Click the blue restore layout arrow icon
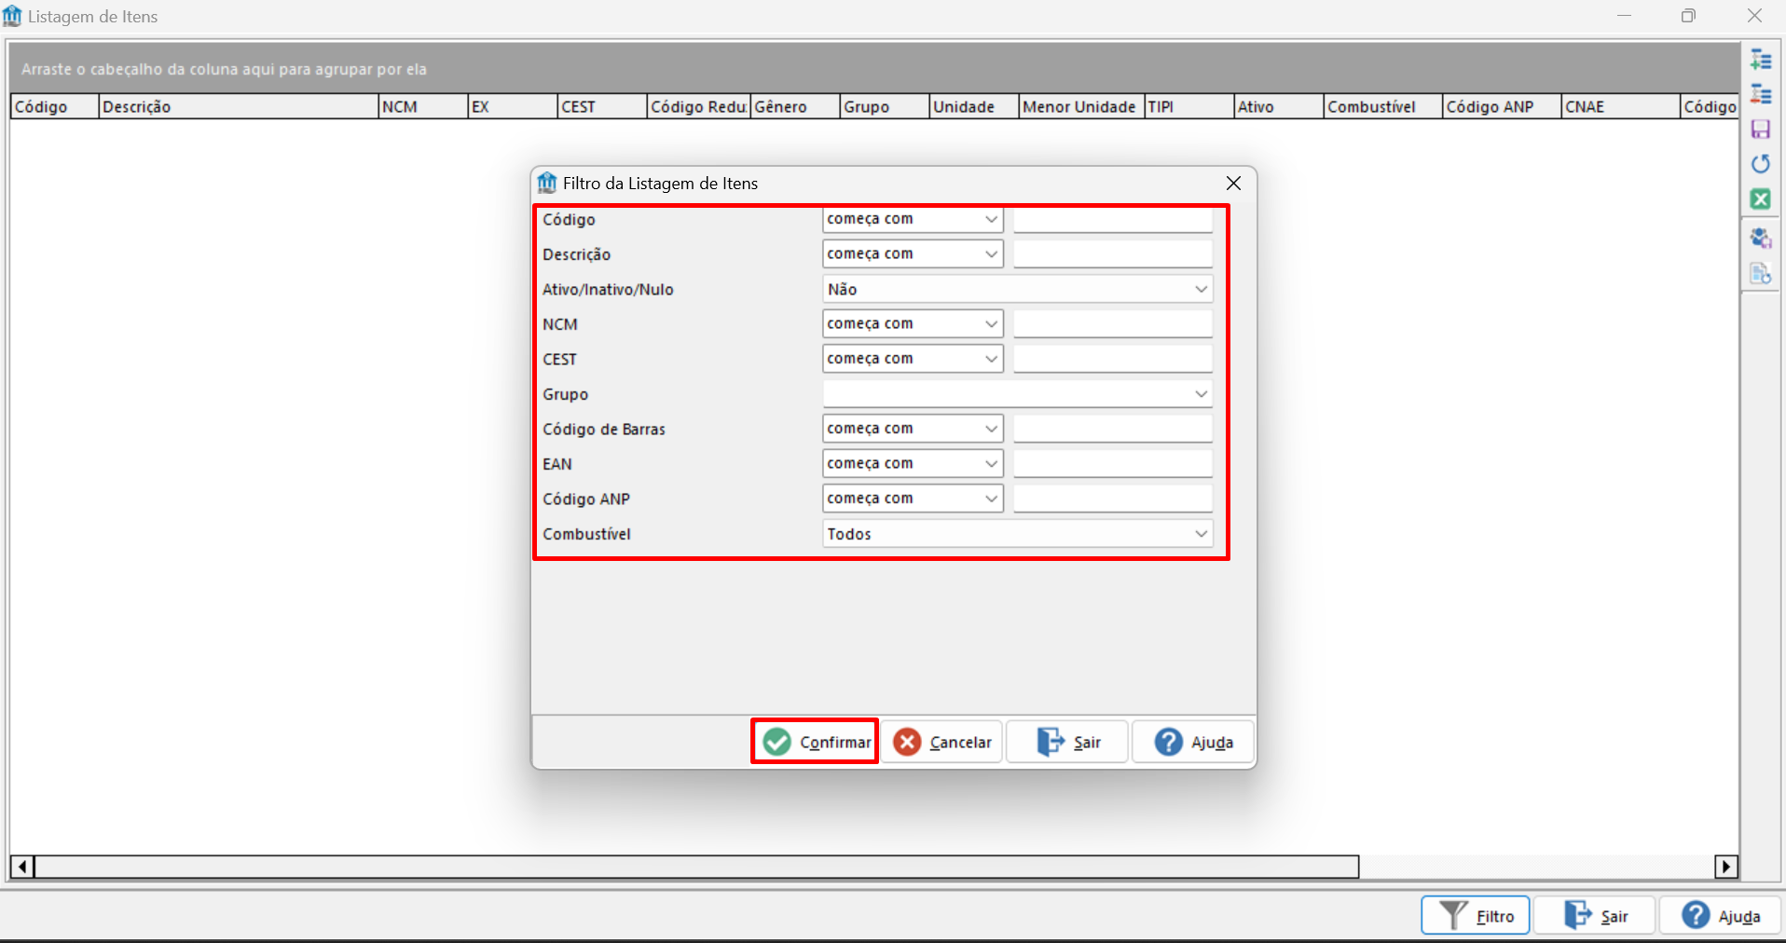Screen dimensions: 1786x943 click(1761, 164)
